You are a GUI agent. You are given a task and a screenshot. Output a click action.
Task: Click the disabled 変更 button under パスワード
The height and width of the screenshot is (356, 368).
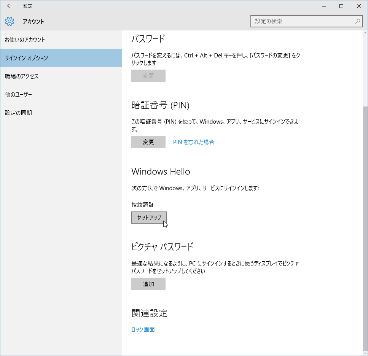tap(148, 76)
